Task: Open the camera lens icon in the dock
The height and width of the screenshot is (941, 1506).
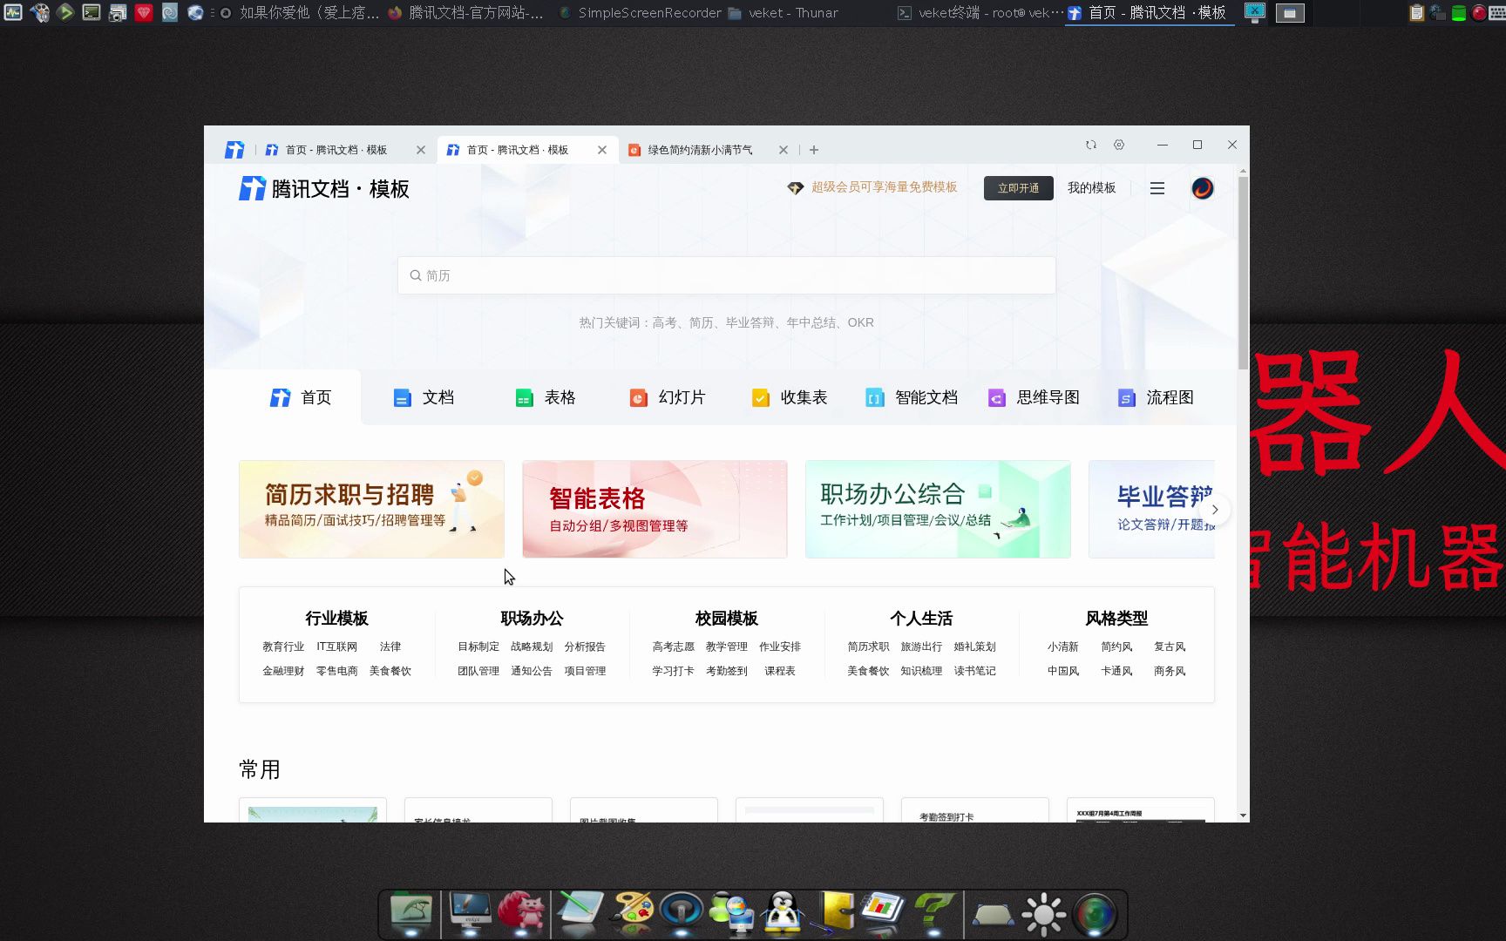Action: click(1095, 915)
